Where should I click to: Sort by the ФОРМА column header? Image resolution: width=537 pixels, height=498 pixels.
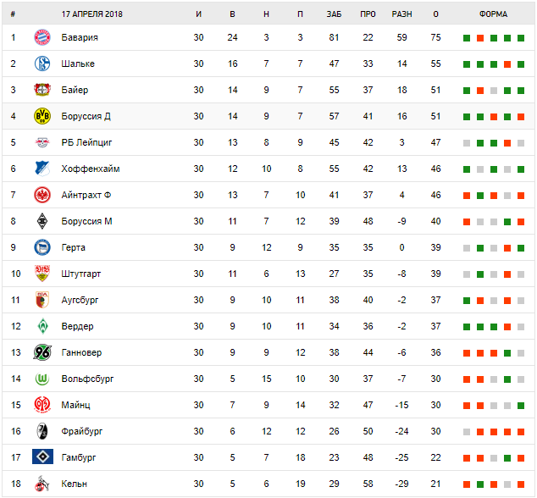coord(493,14)
